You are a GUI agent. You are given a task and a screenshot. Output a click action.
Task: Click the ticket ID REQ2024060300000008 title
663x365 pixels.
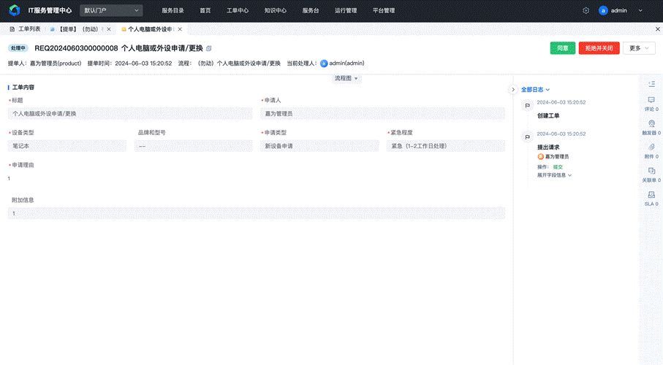(76, 48)
